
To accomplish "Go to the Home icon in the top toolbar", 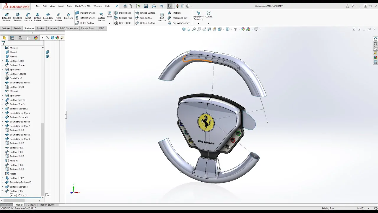I will [x=125, y=6].
